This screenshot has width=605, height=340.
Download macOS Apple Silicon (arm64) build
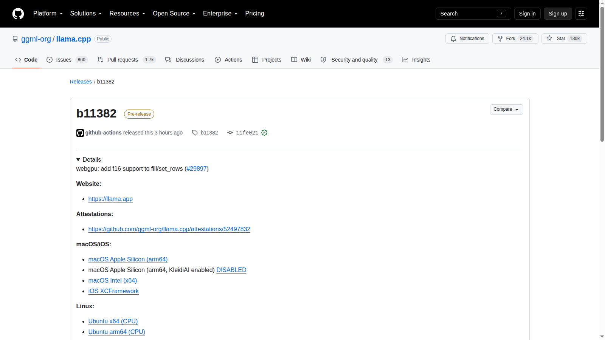tap(128, 260)
